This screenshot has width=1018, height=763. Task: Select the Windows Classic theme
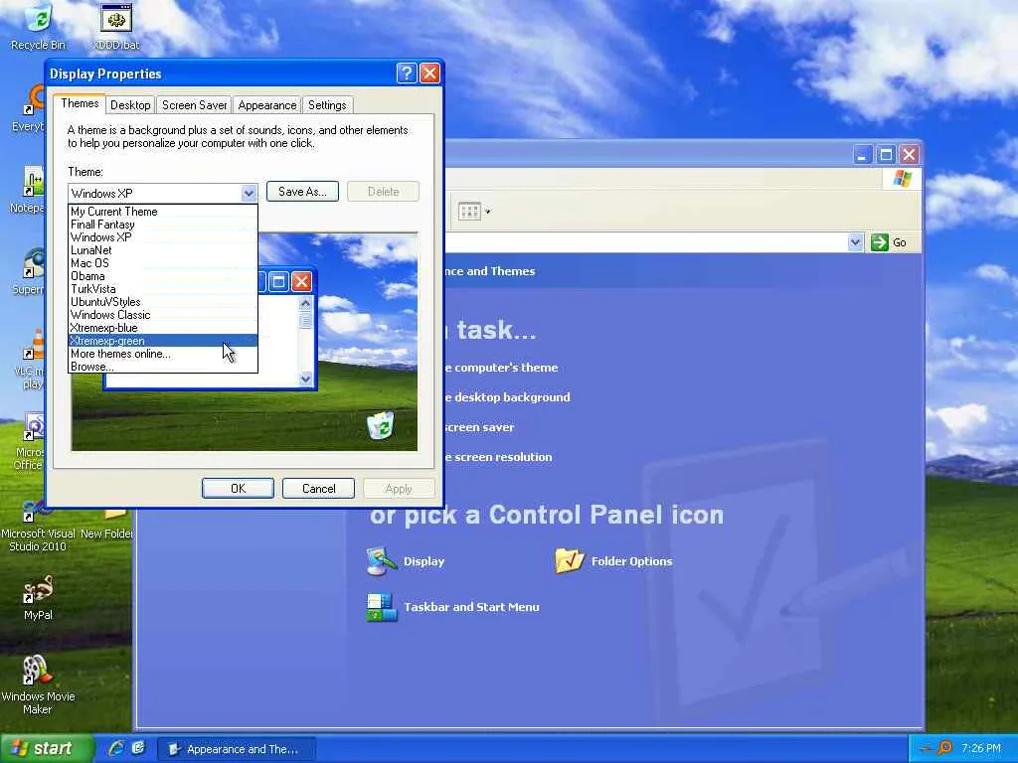163,315
